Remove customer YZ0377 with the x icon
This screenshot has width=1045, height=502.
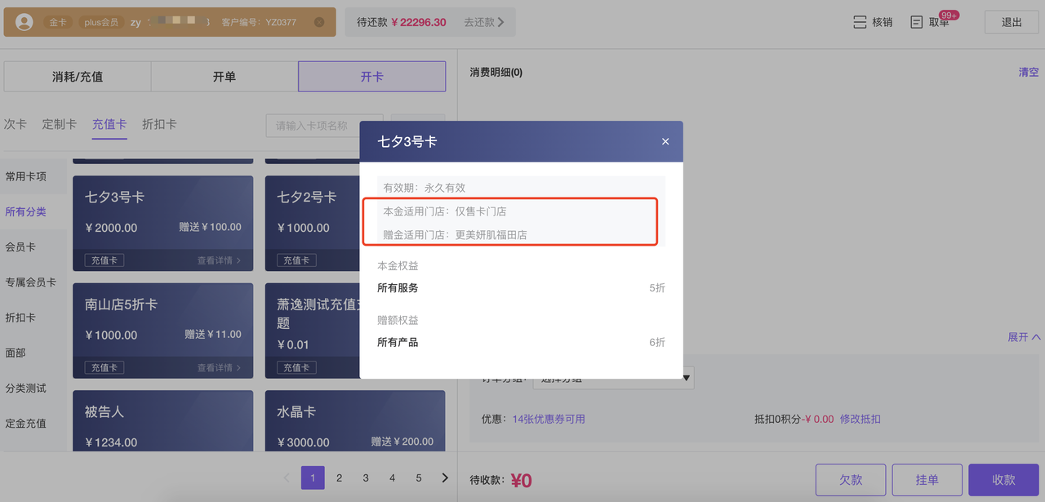pyautogui.click(x=320, y=22)
